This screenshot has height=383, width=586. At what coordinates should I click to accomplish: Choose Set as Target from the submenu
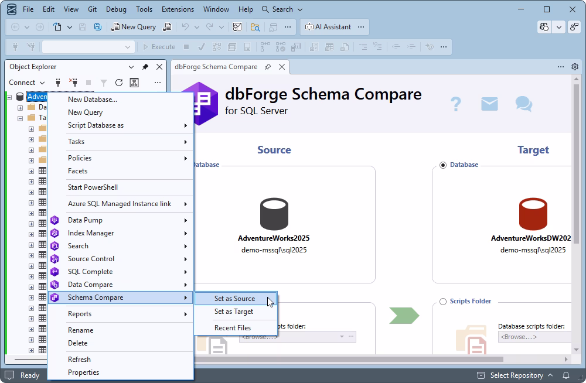pos(236,312)
